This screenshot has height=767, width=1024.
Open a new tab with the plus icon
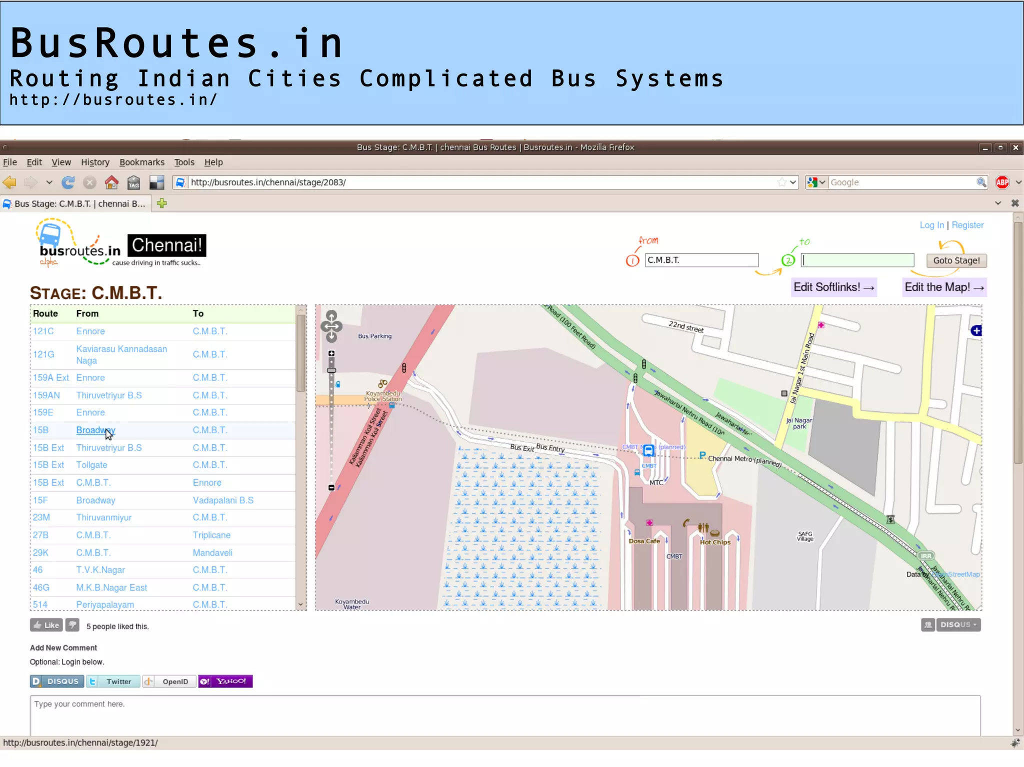click(161, 203)
